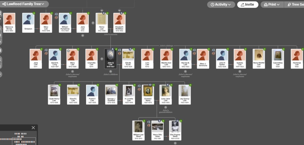Viewport: 304px width, 145px height.
Task: Collapse John's grandchildren arrow below Lena Jane Law
Action: pyautogui.click(x=166, y=107)
